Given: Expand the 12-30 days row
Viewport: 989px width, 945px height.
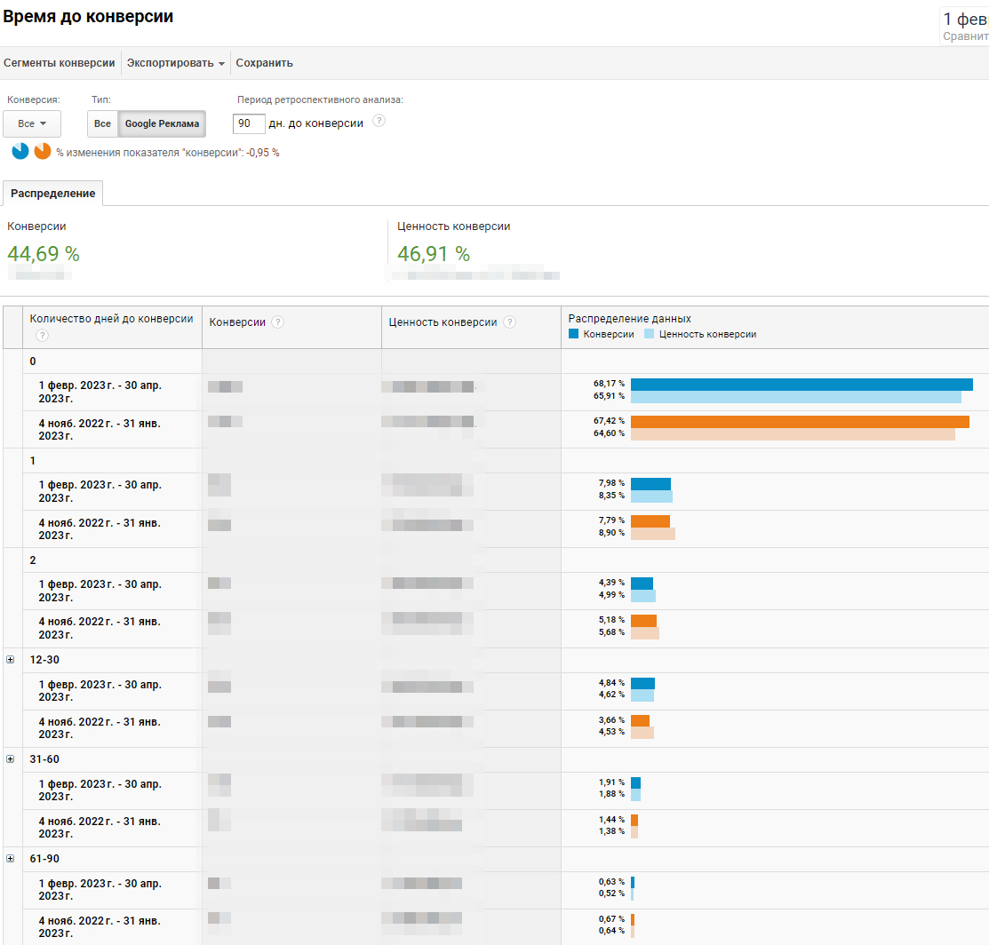Looking at the screenshot, I should pyautogui.click(x=11, y=660).
